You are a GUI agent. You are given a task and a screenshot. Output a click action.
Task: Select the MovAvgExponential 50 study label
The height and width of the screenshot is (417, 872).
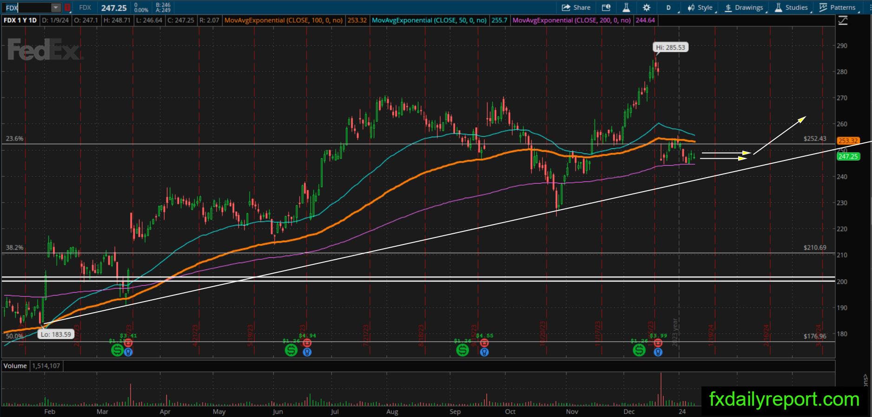429,20
